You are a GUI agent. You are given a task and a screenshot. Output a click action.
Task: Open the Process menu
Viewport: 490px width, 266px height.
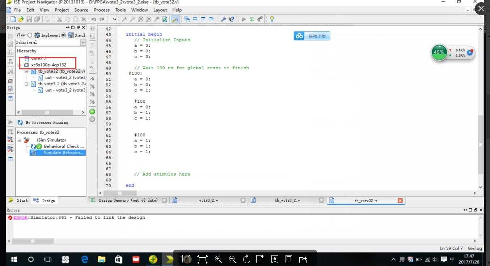102,10
